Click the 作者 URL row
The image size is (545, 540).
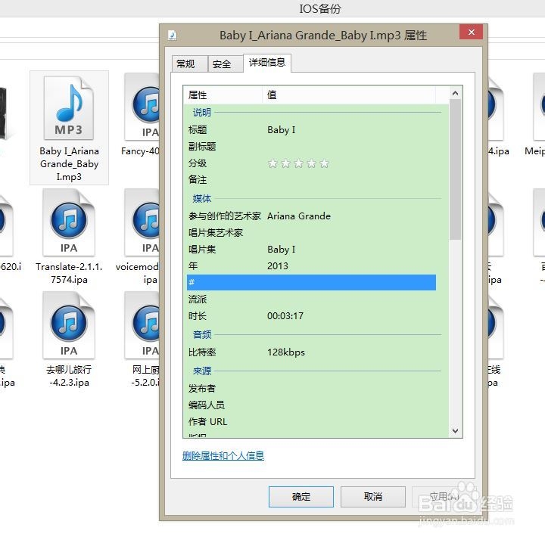coord(311,421)
